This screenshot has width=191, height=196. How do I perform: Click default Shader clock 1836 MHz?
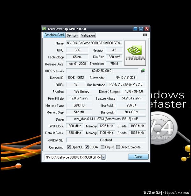[137, 132]
